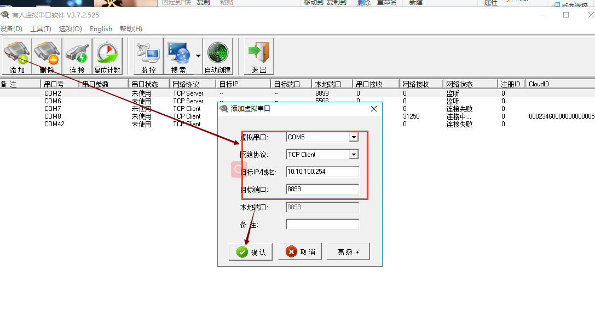Expand advanced options with 高级 + button
The image size is (595, 323).
[348, 252]
